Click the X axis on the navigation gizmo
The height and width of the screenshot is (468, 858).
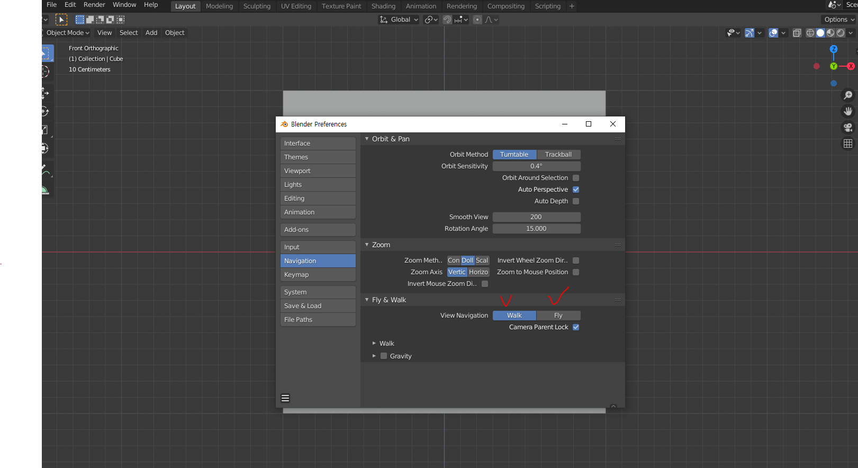[851, 66]
